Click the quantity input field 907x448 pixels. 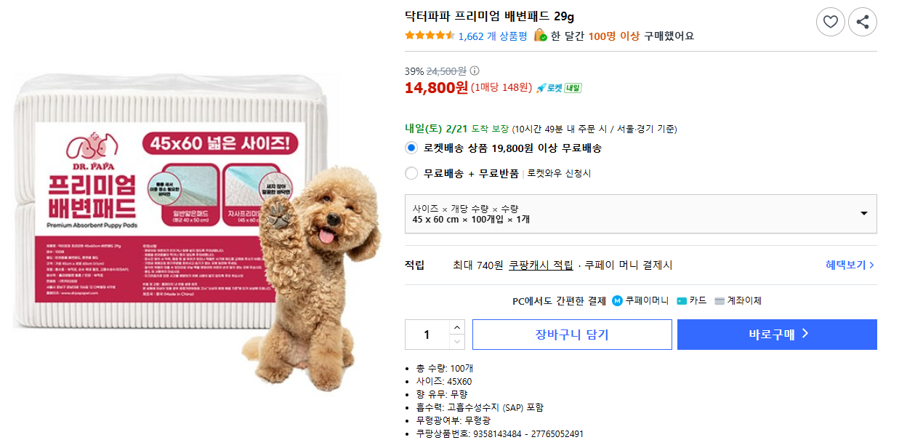[427, 335]
